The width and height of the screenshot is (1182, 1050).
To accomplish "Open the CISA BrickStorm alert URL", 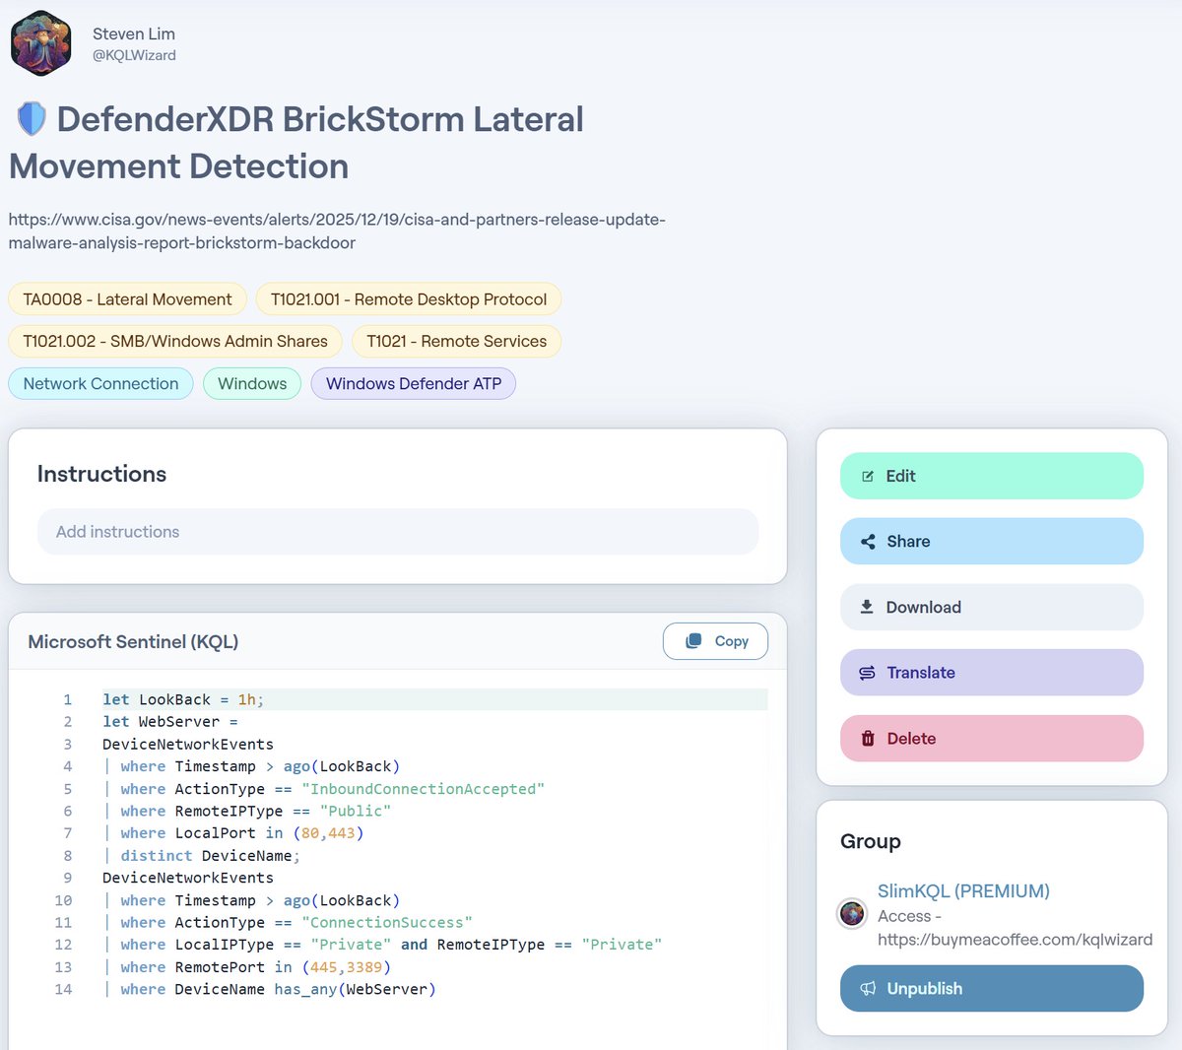I will [x=337, y=230].
